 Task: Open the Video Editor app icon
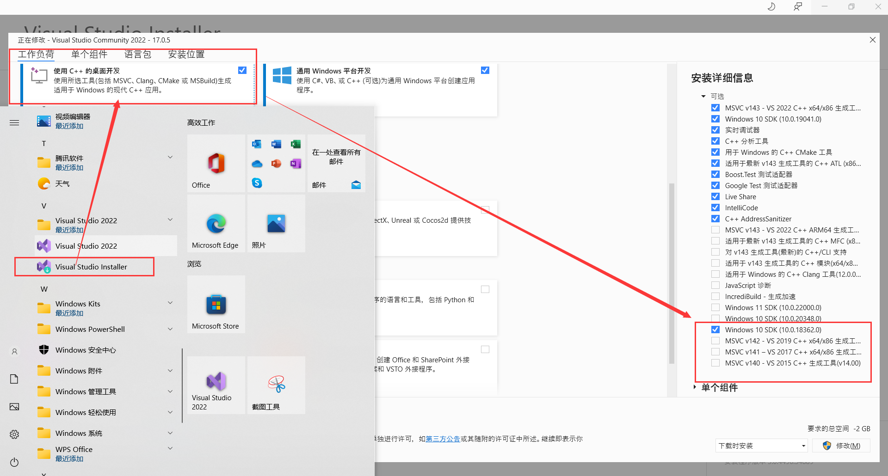coord(44,121)
